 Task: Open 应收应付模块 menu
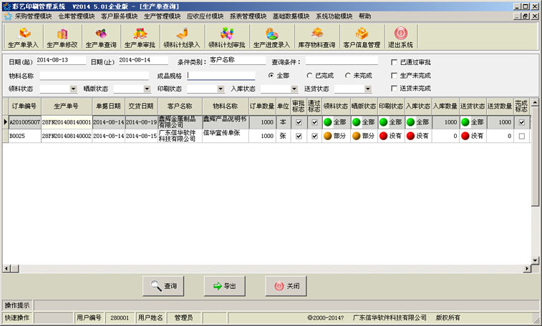click(205, 16)
